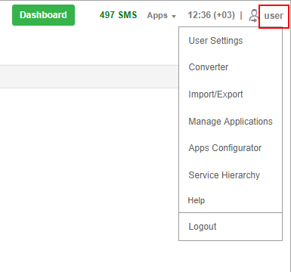Viewport: 291px width, 272px height.
Task: Expand the Apps dropdown caret arrow
Action: point(174,17)
